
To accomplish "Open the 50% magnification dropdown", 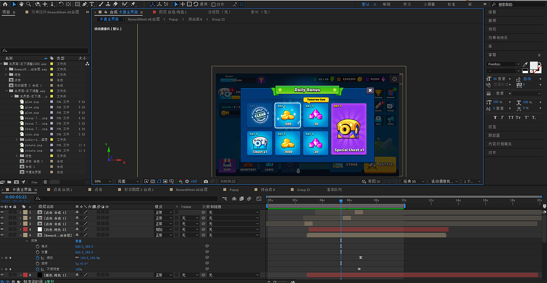I will pos(103,181).
